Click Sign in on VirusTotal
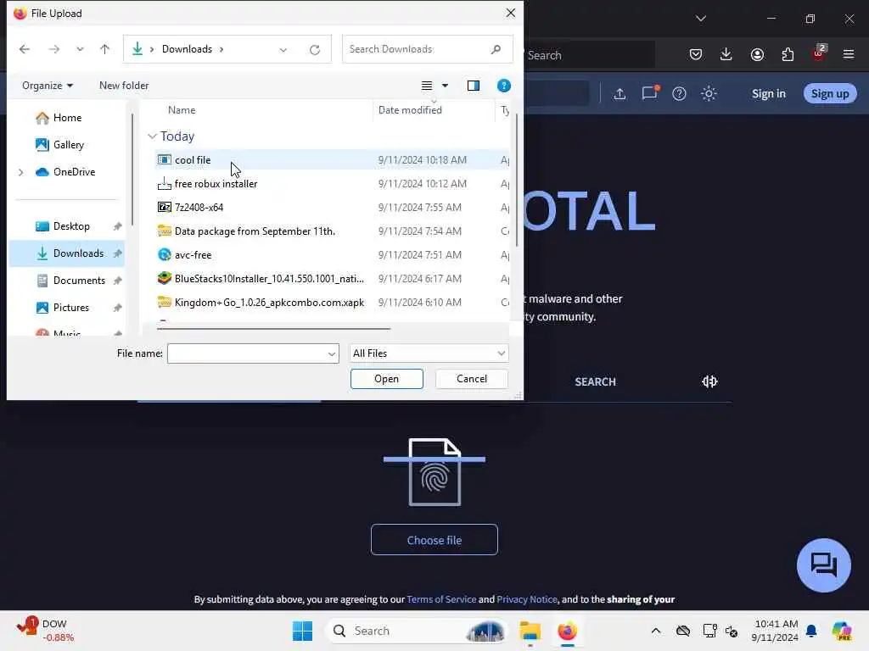 point(769,94)
